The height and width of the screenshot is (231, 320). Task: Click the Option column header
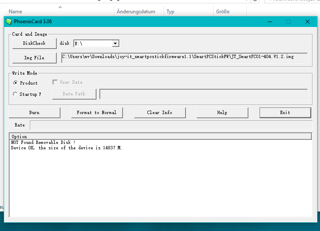[161, 136]
